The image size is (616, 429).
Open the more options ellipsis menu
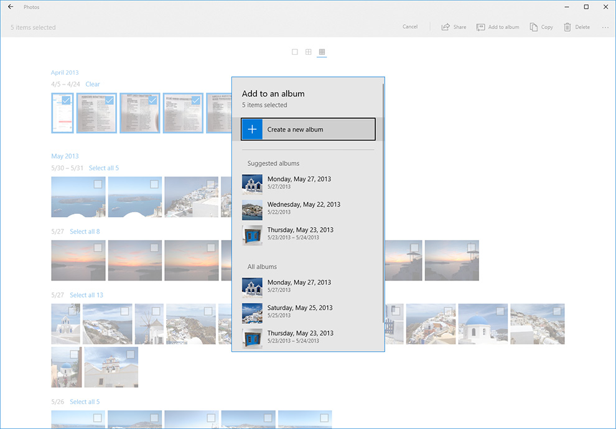(605, 27)
